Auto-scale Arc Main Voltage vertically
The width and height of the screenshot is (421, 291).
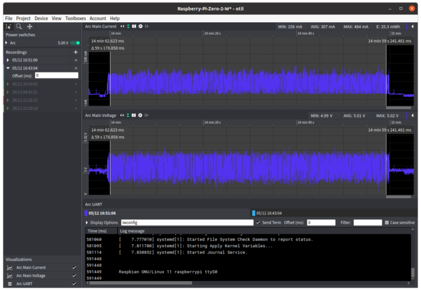128,115
